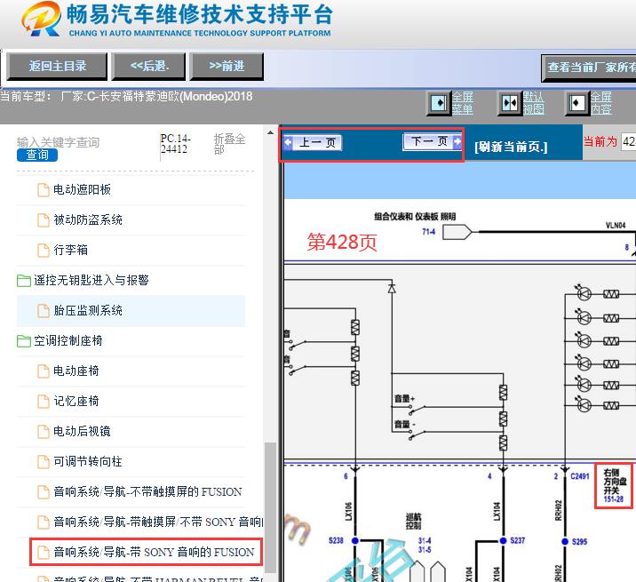Click the 输入关键字查询 search field
Image resolution: width=636 pixels, height=582 pixels.
pyautogui.click(x=58, y=142)
